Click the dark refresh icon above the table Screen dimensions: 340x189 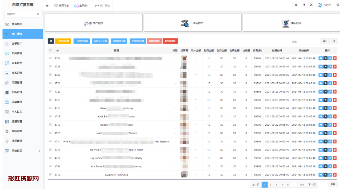[x=51, y=41]
